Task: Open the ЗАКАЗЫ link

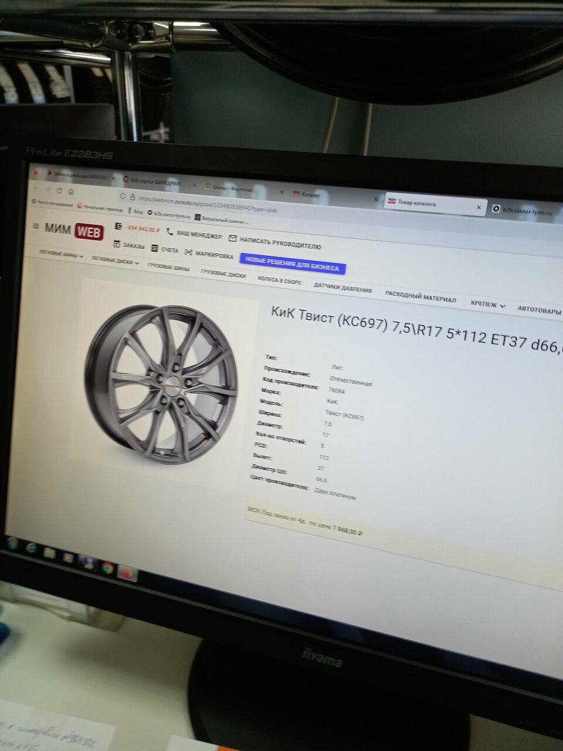Action: point(134,246)
